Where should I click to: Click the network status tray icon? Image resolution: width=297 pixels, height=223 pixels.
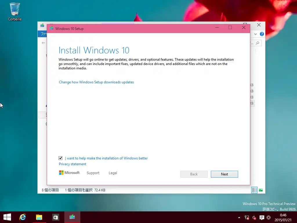click(x=247, y=217)
